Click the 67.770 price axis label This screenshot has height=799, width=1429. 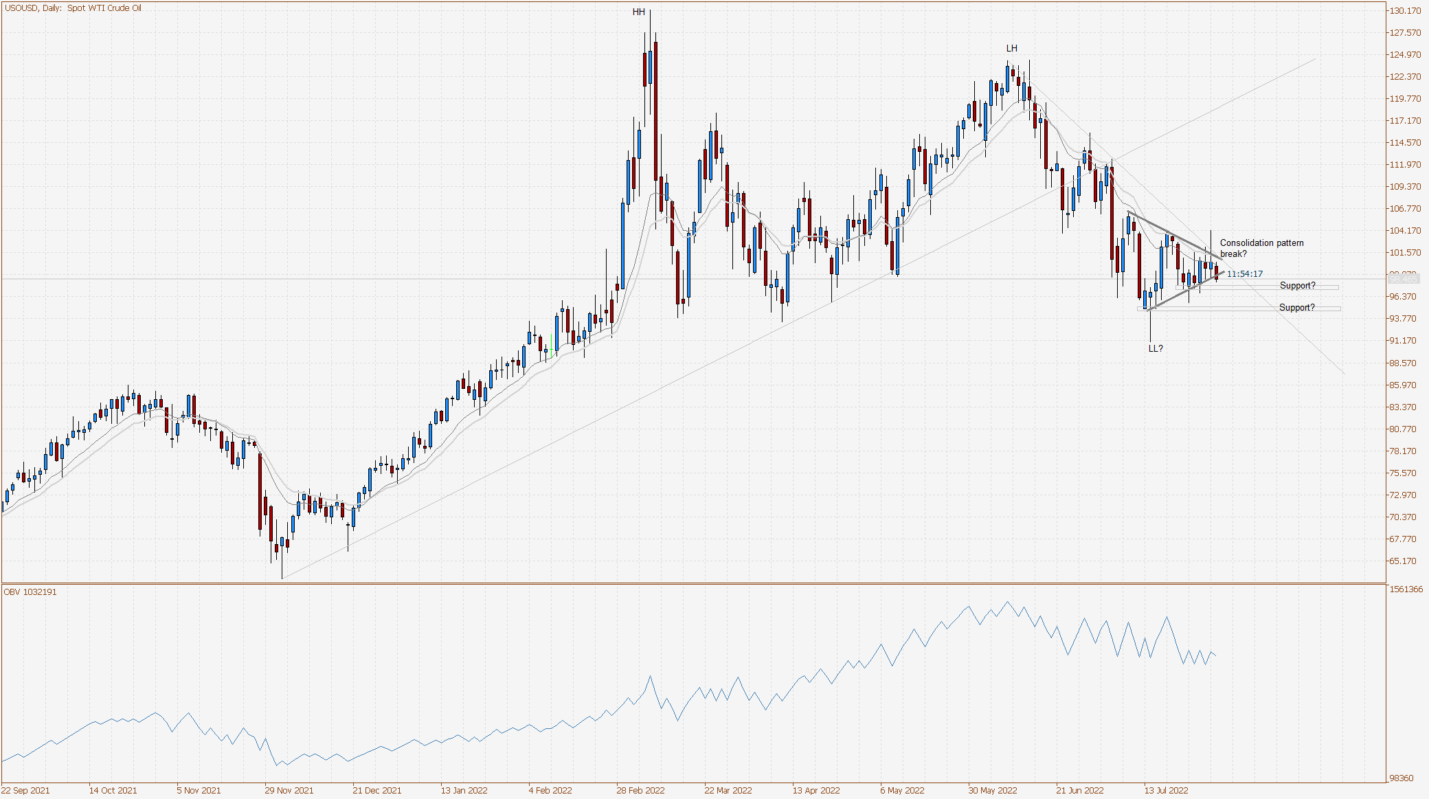(1403, 539)
